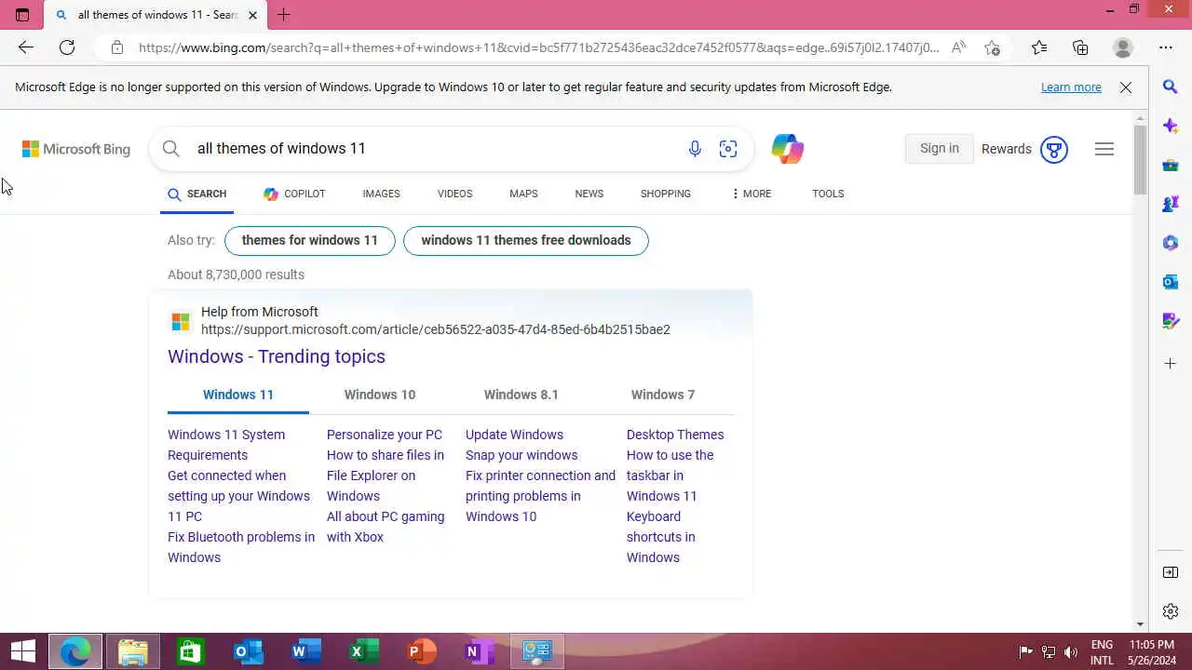The height and width of the screenshot is (670, 1192).
Task: Click 'themes for windows 11' suggestion
Action: pyautogui.click(x=310, y=240)
